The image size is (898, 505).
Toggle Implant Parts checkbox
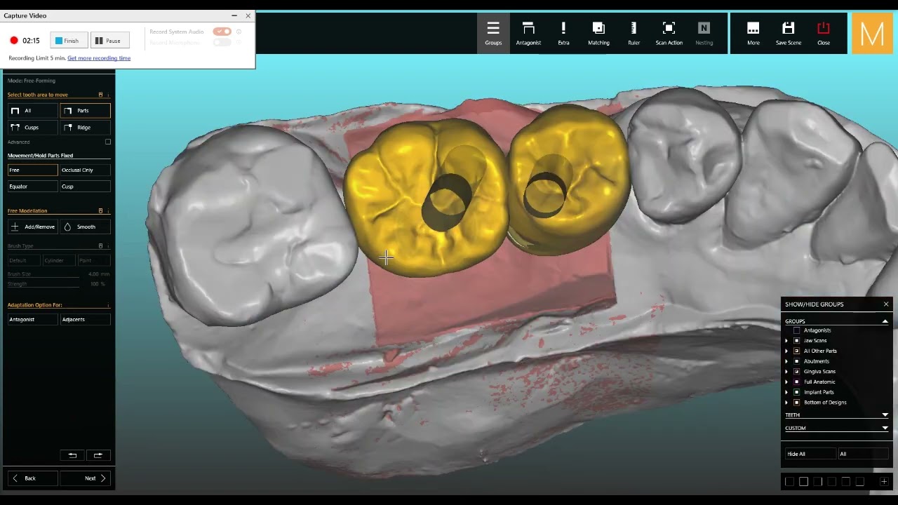796,392
